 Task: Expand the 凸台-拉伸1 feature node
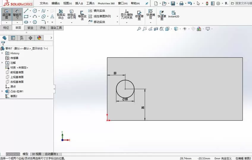pos(2,91)
